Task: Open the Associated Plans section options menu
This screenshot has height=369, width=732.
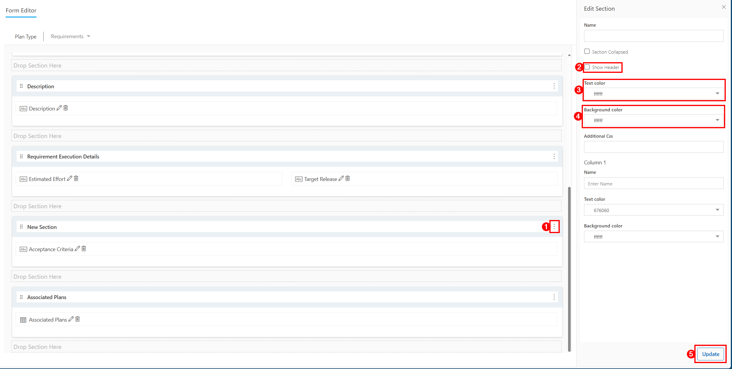Action: [x=554, y=297]
